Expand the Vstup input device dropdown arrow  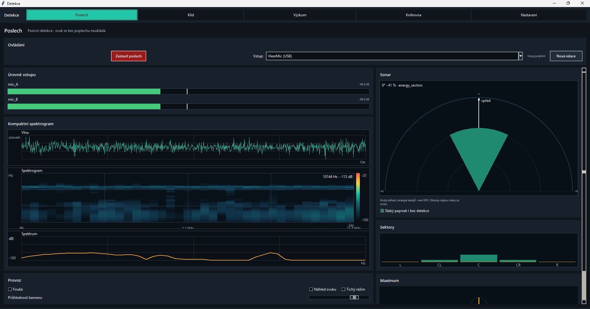click(x=521, y=56)
